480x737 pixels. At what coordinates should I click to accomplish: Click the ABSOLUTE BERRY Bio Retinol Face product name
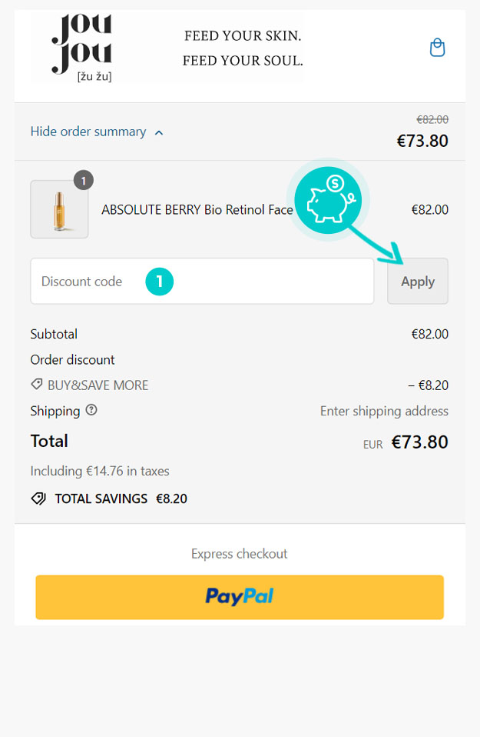[x=197, y=209]
